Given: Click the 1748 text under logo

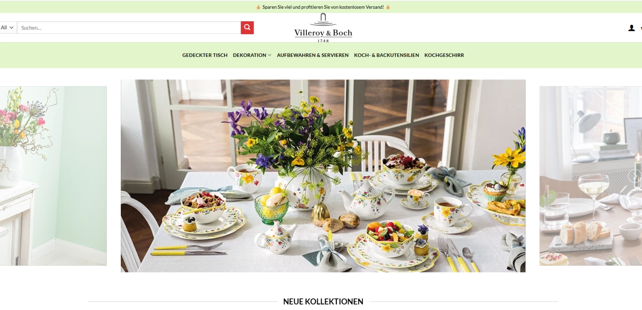Looking at the screenshot, I should (323, 41).
